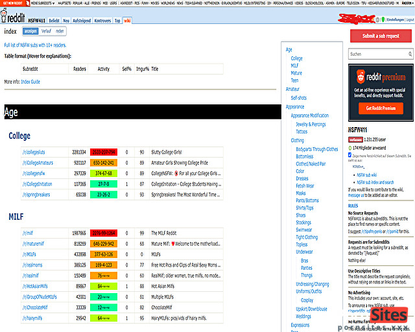415x332 pixels.
Task: Jump to Tattoos in contents list
Action: pos(302,132)
